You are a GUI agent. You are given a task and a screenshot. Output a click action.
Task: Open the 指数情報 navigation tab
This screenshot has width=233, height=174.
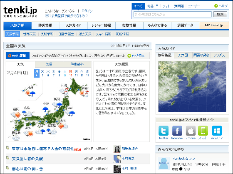tap(129, 25)
